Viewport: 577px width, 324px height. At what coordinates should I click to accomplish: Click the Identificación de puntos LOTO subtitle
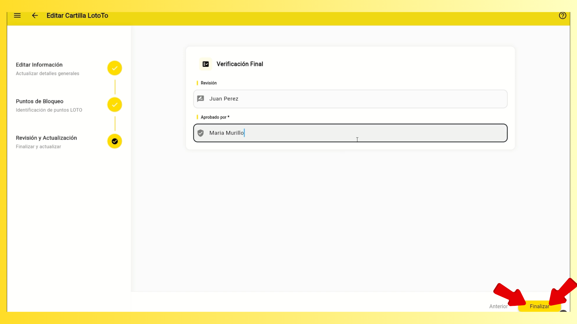[x=49, y=110]
